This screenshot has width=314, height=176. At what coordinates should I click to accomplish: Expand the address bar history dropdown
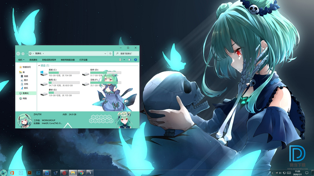tap(105, 53)
